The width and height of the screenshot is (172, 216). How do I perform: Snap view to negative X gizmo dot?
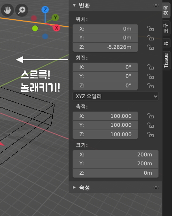[34, 18]
